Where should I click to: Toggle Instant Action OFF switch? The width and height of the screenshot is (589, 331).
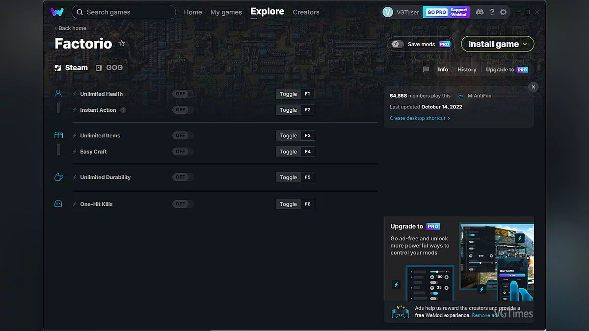183,110
